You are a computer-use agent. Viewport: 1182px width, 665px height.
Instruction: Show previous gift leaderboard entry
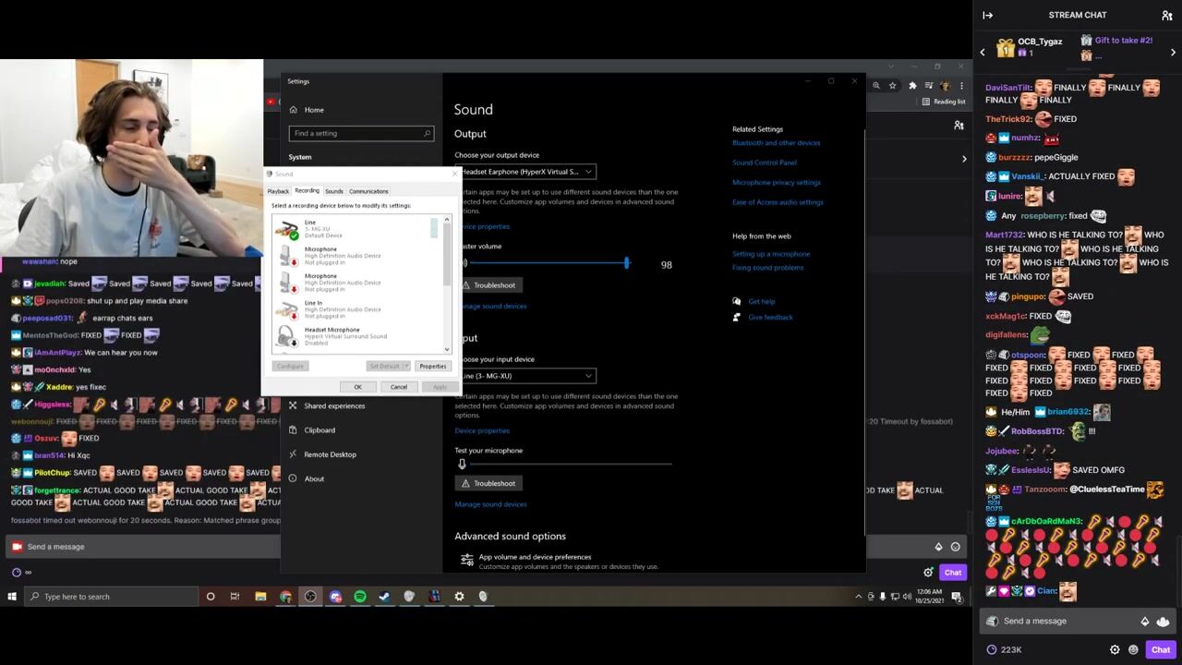point(983,52)
